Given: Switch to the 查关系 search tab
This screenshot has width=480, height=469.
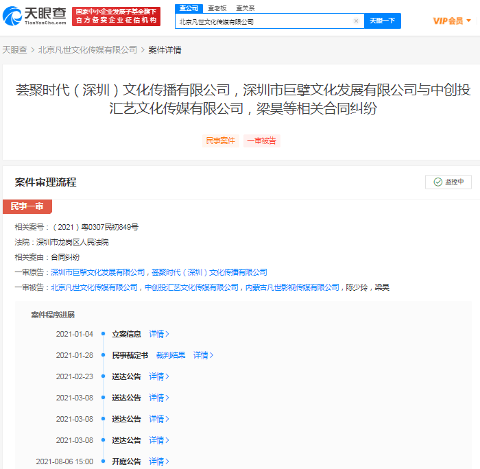Looking at the screenshot, I should pyautogui.click(x=245, y=8).
